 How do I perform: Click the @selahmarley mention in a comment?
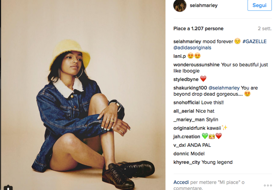point(224,88)
